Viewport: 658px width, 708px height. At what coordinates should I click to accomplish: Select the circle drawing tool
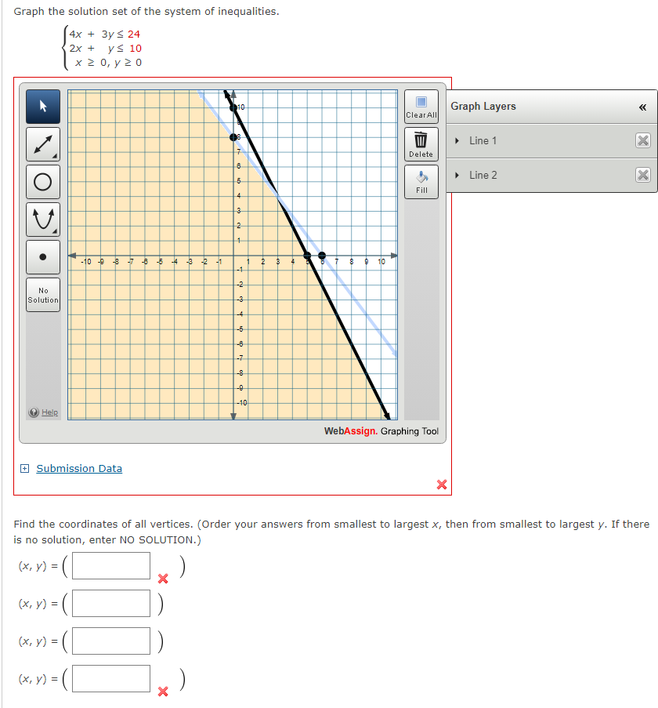[42, 182]
